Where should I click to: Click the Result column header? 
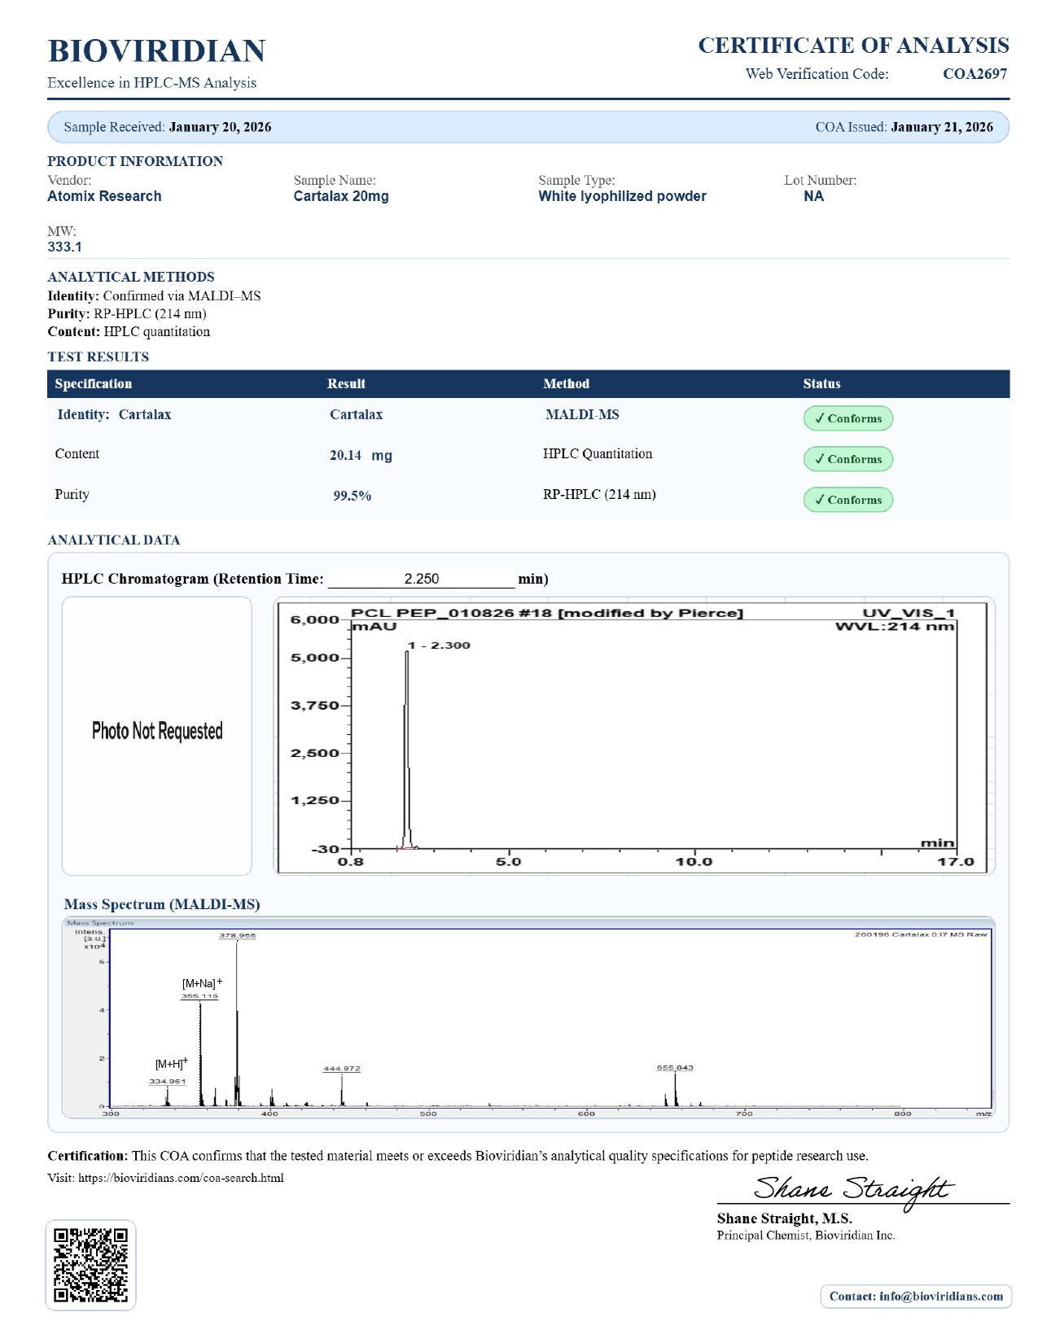pos(346,384)
